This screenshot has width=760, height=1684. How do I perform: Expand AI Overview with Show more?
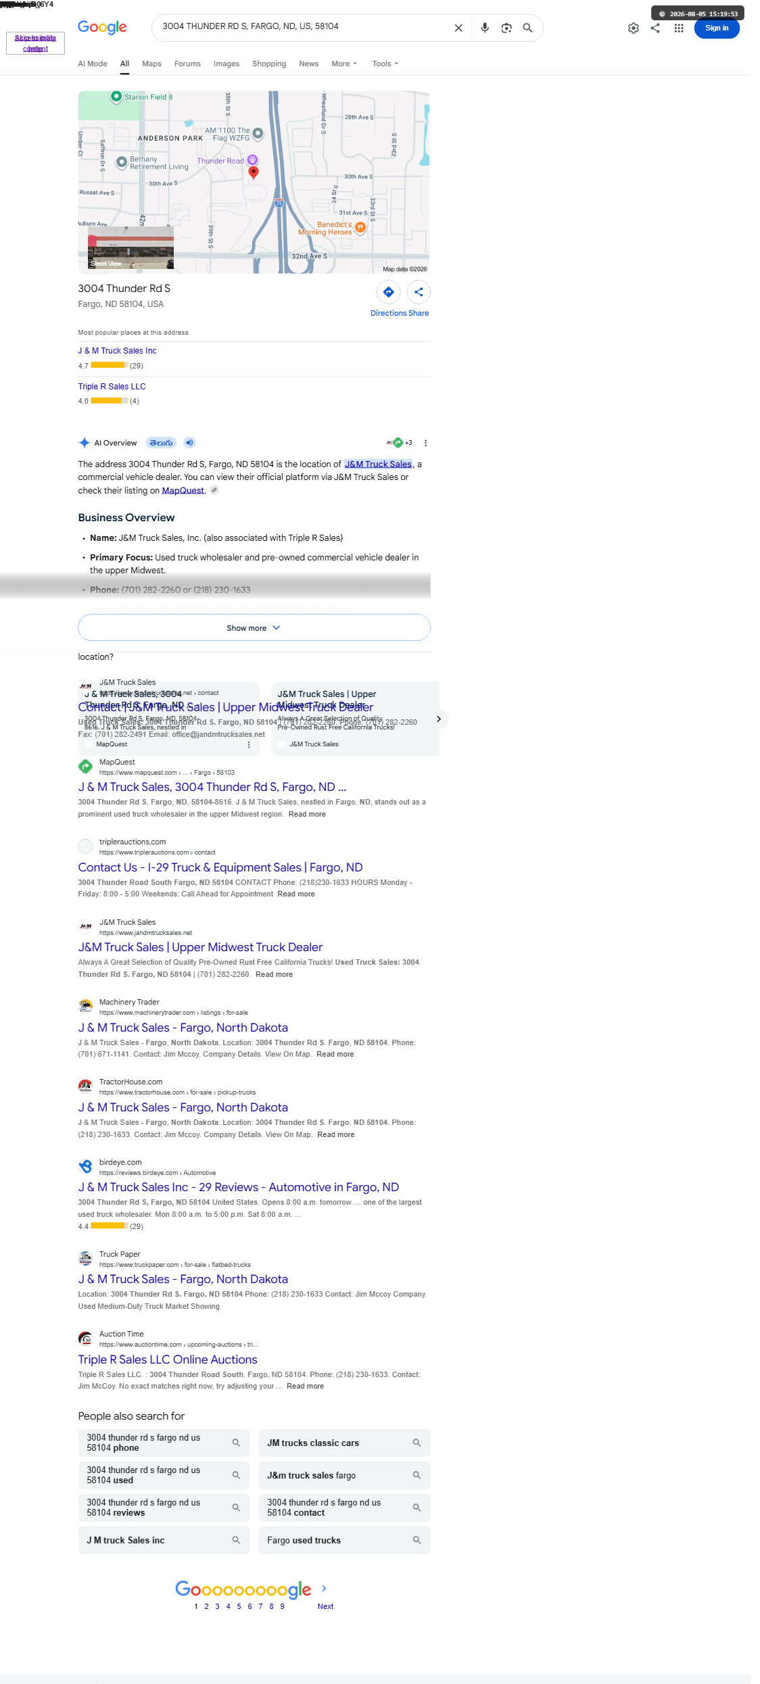(x=254, y=627)
